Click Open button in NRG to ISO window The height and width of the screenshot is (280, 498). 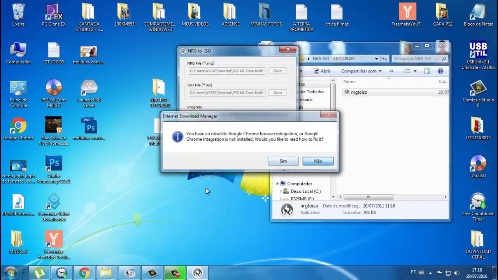pyautogui.click(x=277, y=71)
